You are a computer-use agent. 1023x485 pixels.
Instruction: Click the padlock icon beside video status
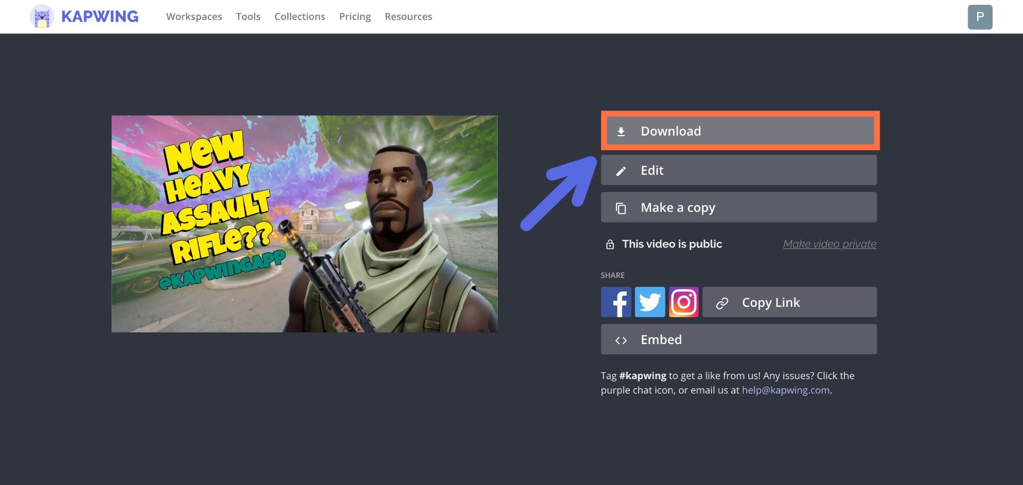click(x=610, y=244)
